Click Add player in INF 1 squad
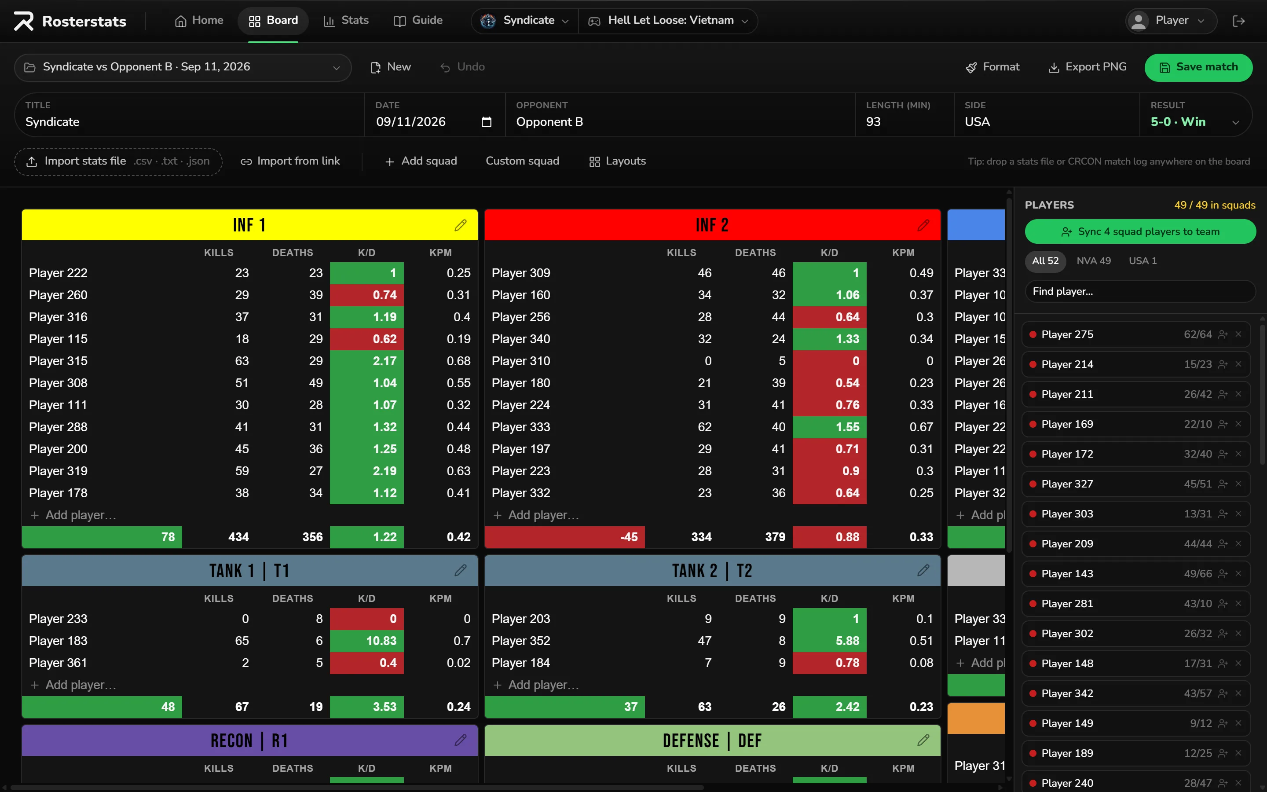The image size is (1267, 792). [x=73, y=515]
